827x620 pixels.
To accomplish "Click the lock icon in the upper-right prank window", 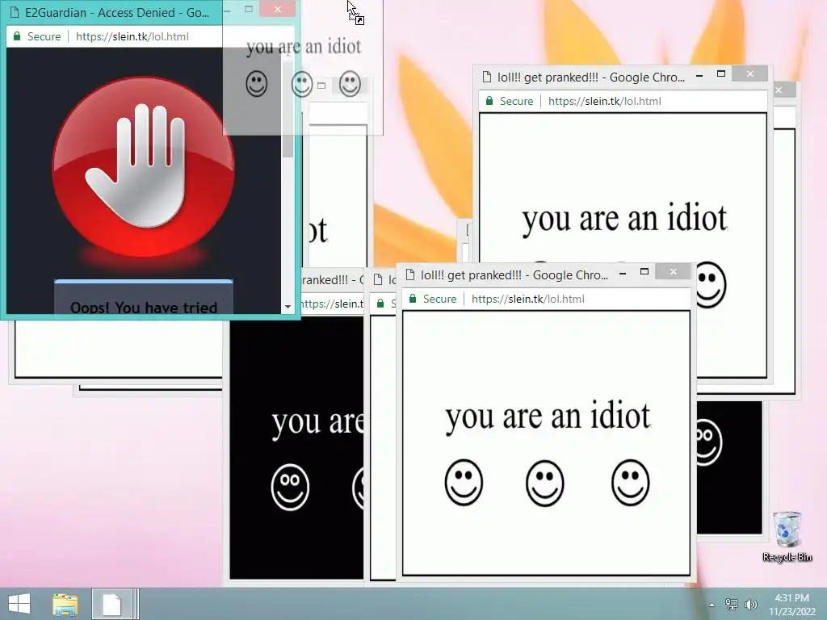I will (x=489, y=101).
